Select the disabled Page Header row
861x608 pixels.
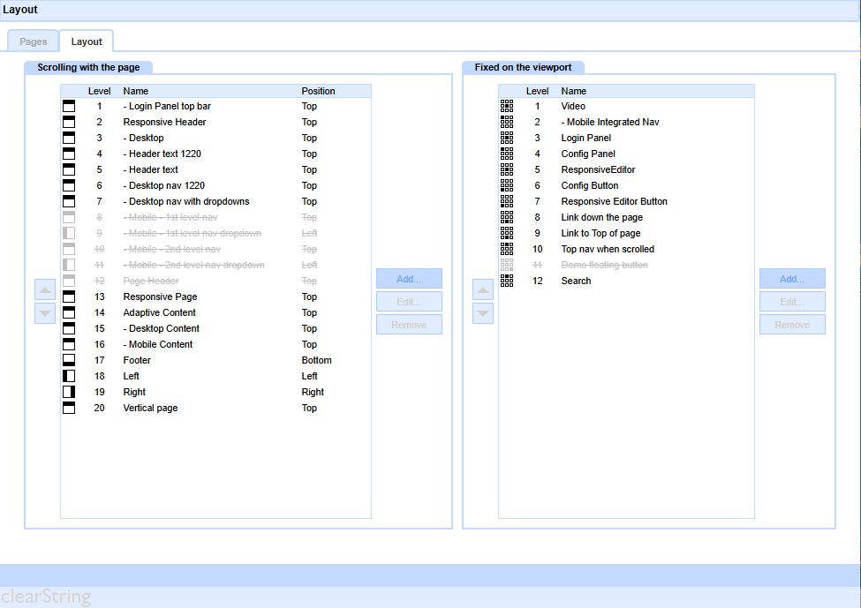[151, 281]
